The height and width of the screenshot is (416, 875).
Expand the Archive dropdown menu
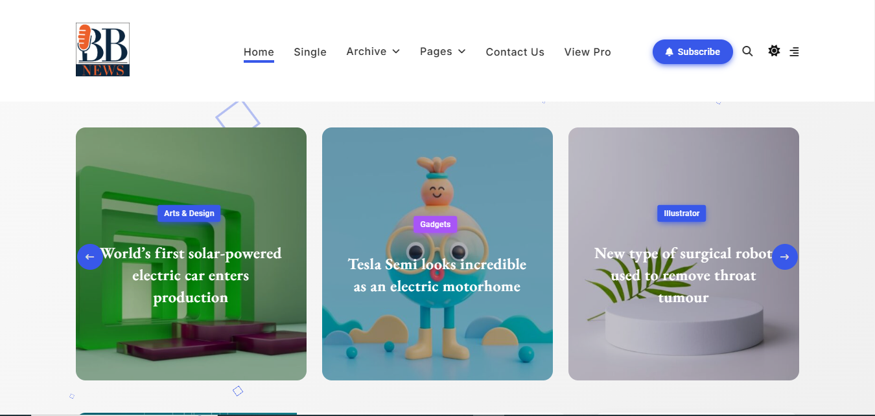[x=373, y=52]
